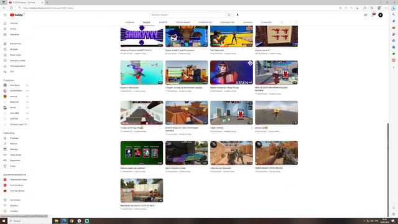This screenshot has width=398, height=224.
Task: Open the account avatar menu
Action: pyautogui.click(x=381, y=15)
